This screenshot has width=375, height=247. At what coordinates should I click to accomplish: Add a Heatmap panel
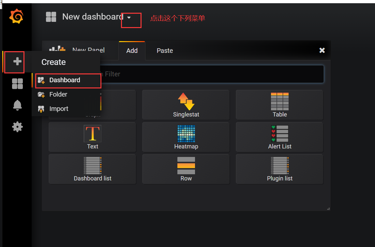[x=186, y=137]
